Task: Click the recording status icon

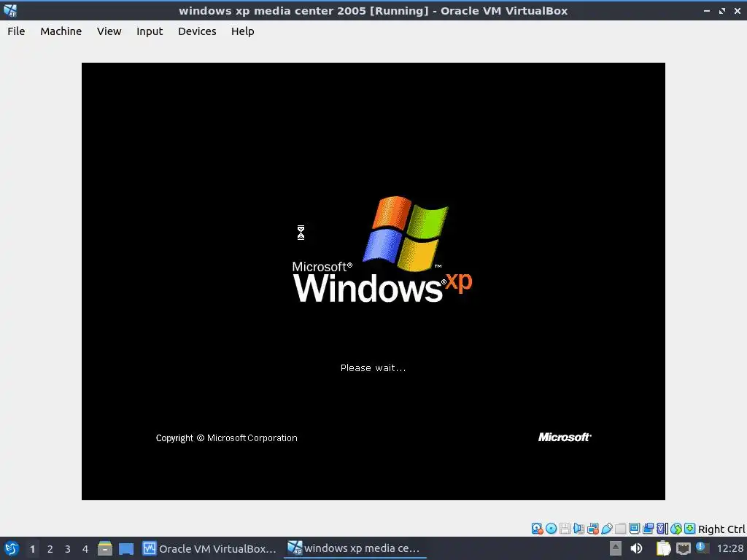Action: pyautogui.click(x=648, y=529)
